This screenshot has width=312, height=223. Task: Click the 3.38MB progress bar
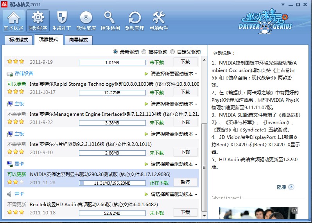(112, 123)
